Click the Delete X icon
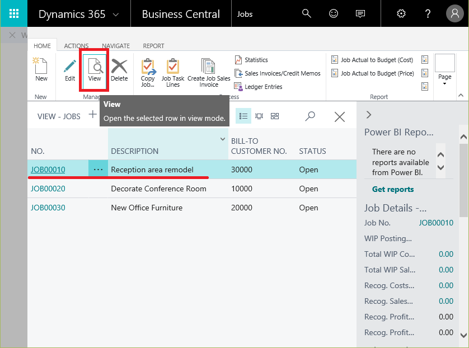This screenshot has height=348, width=469. pyautogui.click(x=119, y=69)
